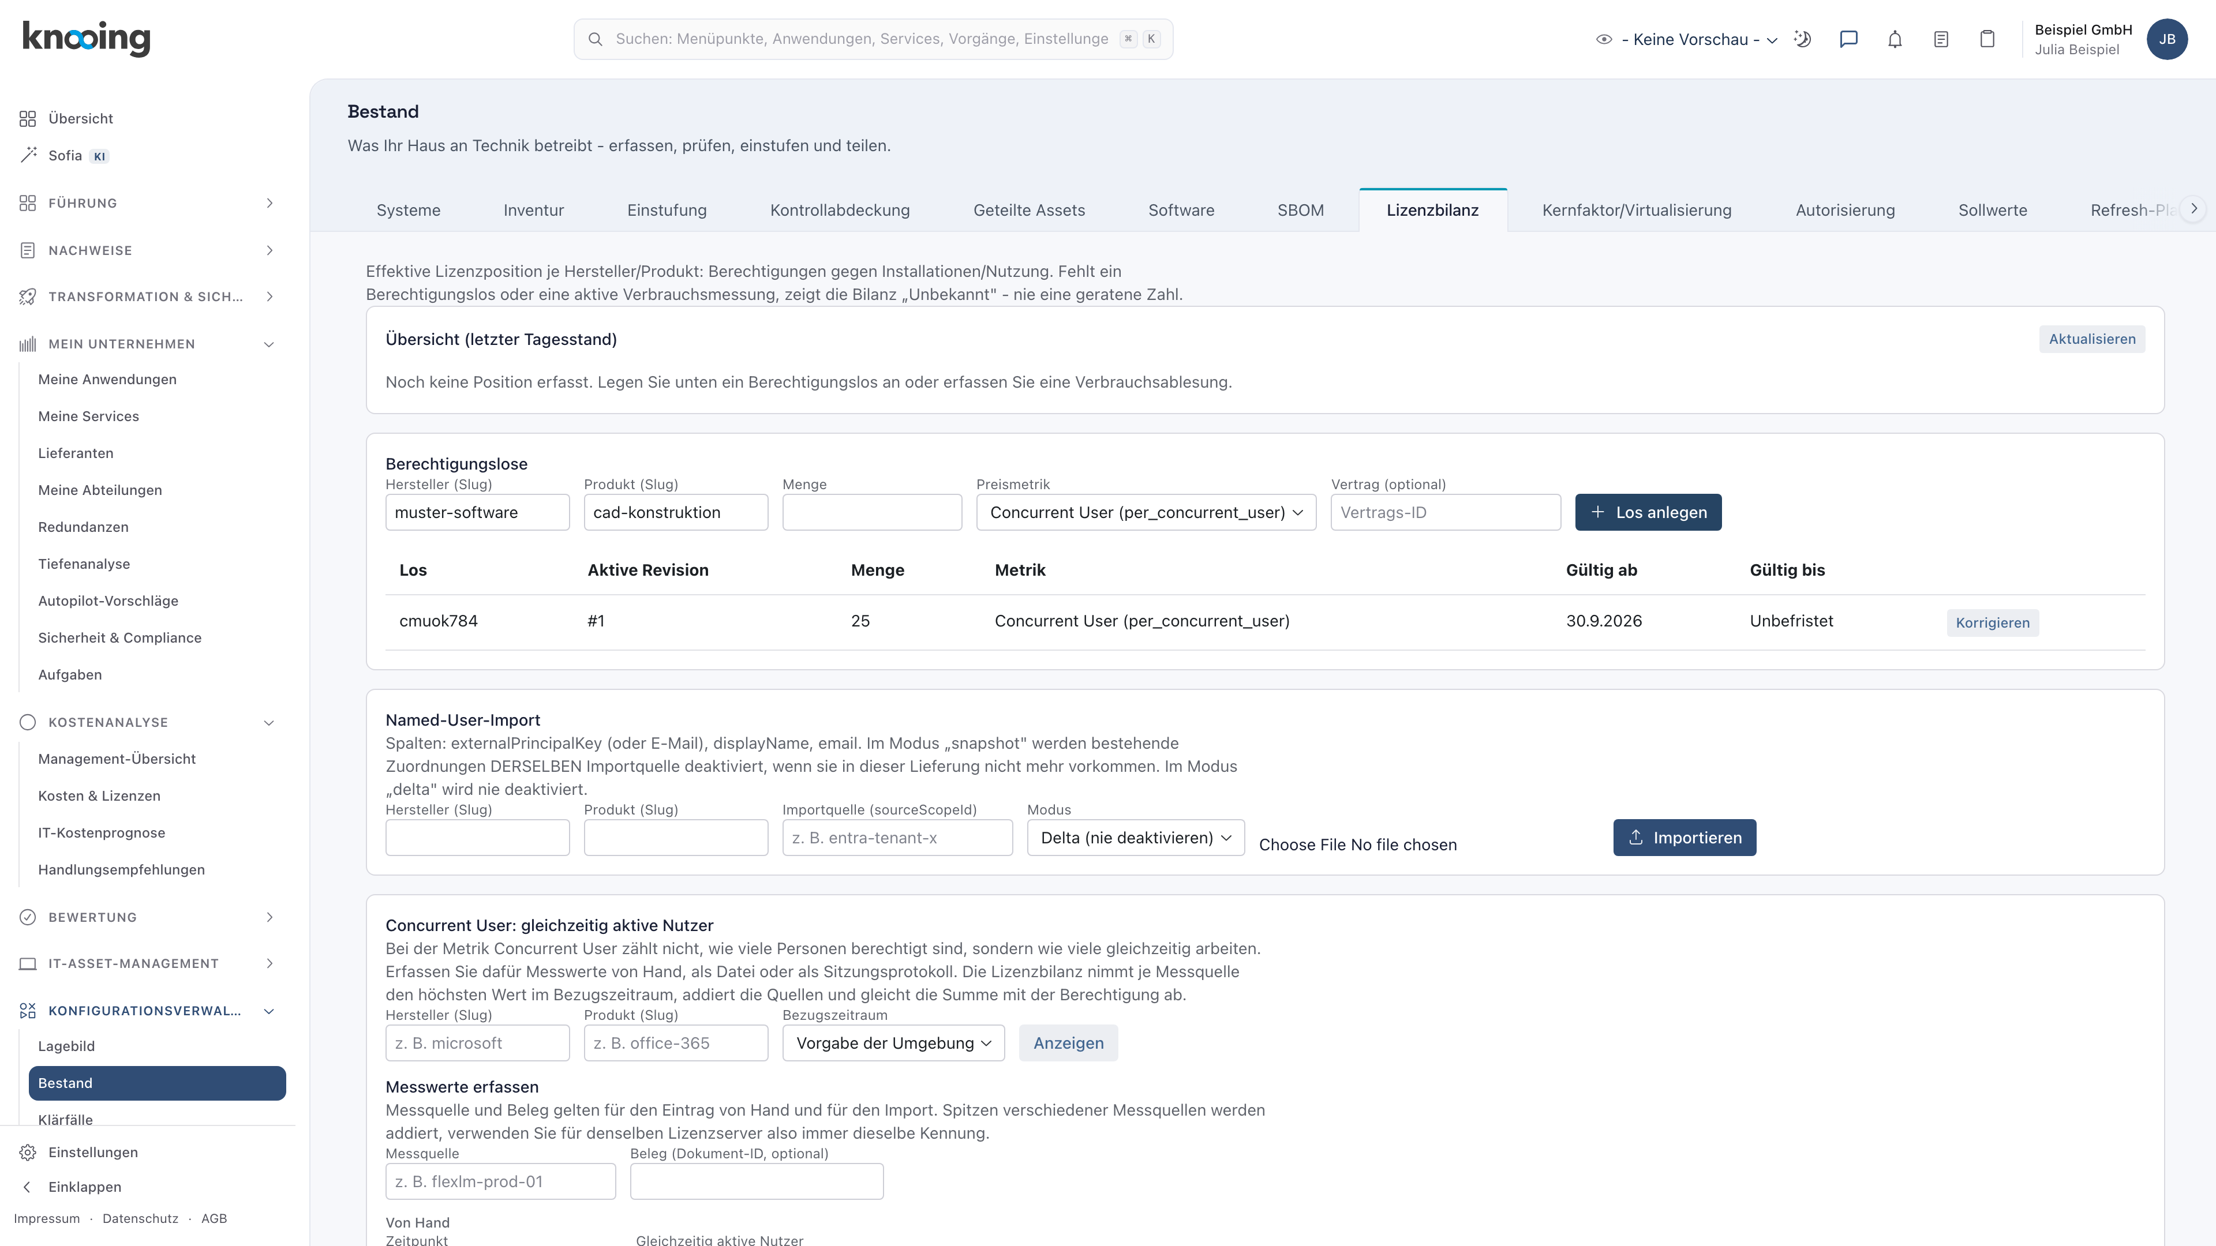Viewport: 2216px width, 1246px height.
Task: Click the Anzeigen button
Action: [1068, 1043]
